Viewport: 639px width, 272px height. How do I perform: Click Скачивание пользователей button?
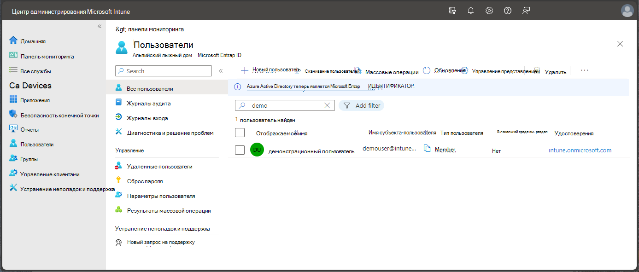(x=327, y=71)
